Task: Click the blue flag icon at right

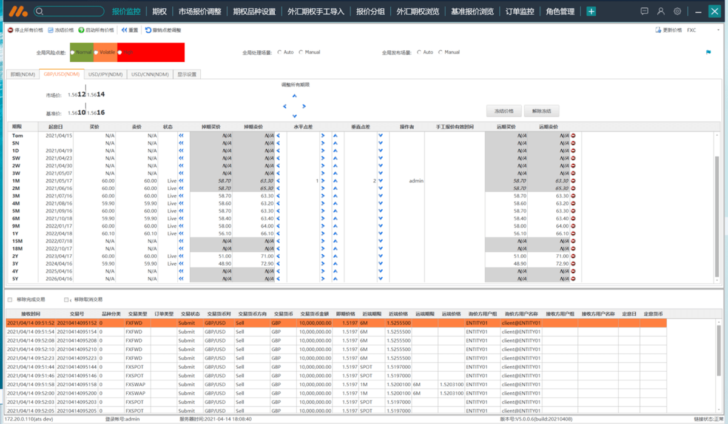Action: (x=708, y=53)
